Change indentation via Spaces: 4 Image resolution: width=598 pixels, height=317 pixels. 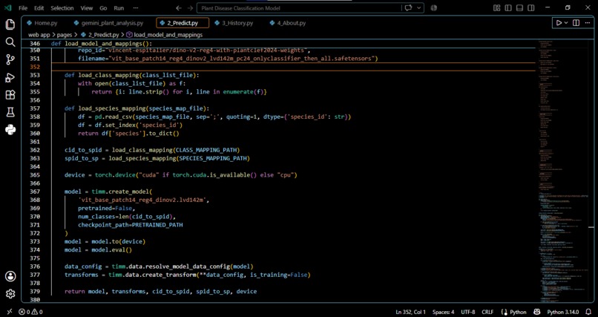[x=443, y=312]
